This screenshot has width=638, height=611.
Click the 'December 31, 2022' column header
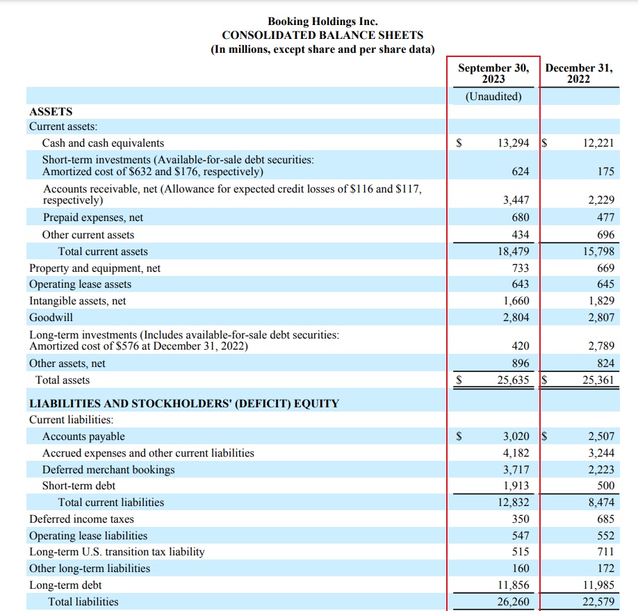[579, 73]
